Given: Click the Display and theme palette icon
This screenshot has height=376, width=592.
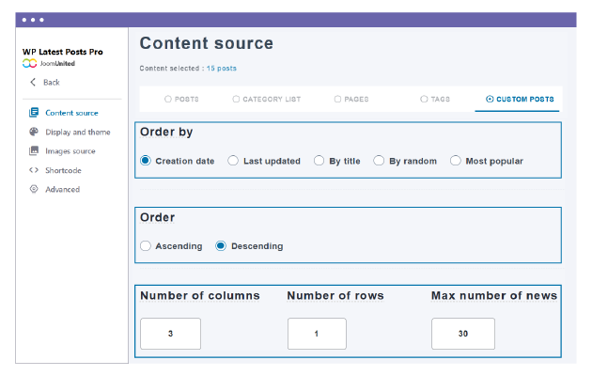Looking at the screenshot, I should point(34,132).
